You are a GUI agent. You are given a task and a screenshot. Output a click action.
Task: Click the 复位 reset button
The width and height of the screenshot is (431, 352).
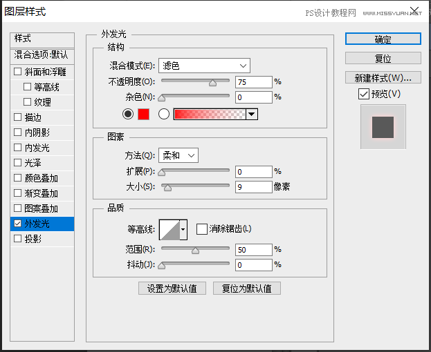(x=383, y=58)
